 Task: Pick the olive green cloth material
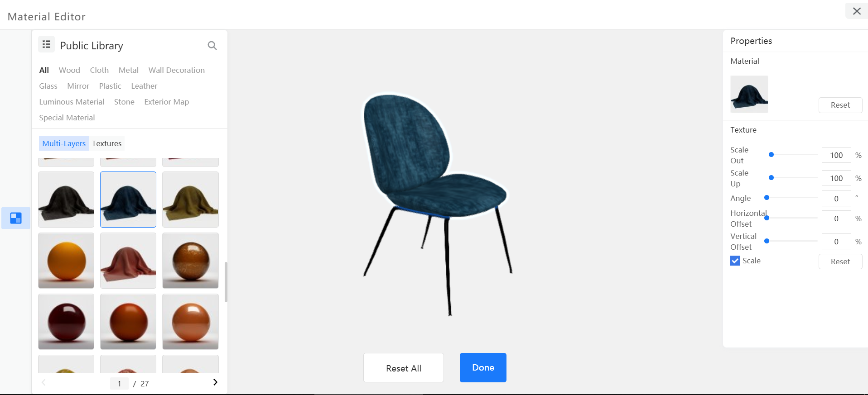point(190,199)
